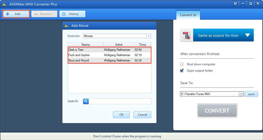Expand the Sources dropdown arrow
Screen dimensions: 263x140
[149, 36]
